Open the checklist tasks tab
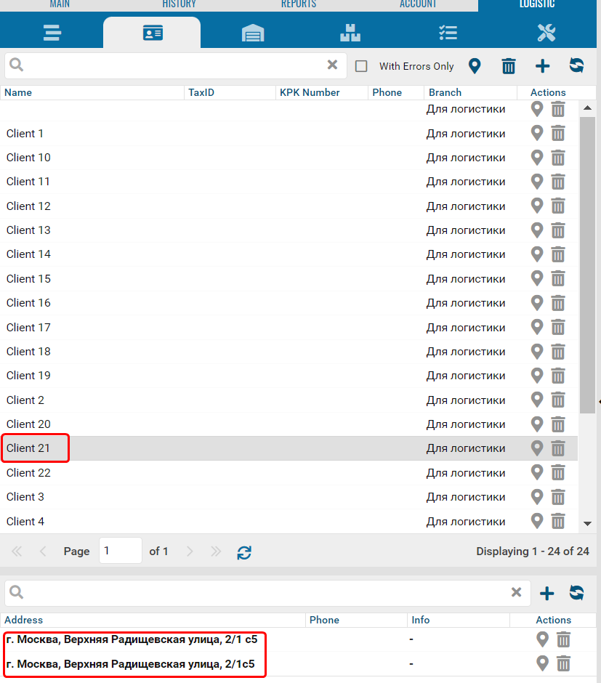This screenshot has height=683, width=601. tap(448, 33)
